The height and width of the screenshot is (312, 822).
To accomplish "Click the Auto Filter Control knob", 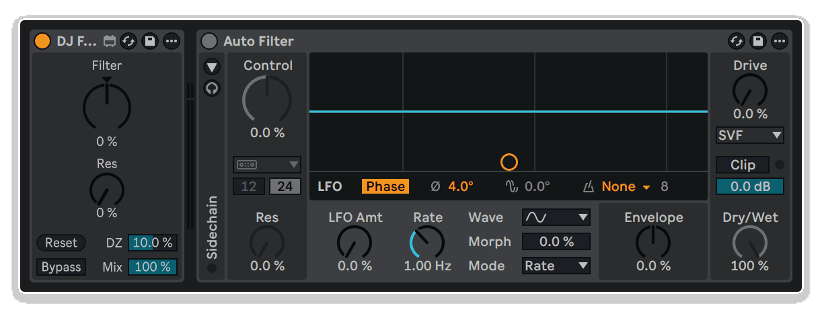I will pyautogui.click(x=267, y=100).
